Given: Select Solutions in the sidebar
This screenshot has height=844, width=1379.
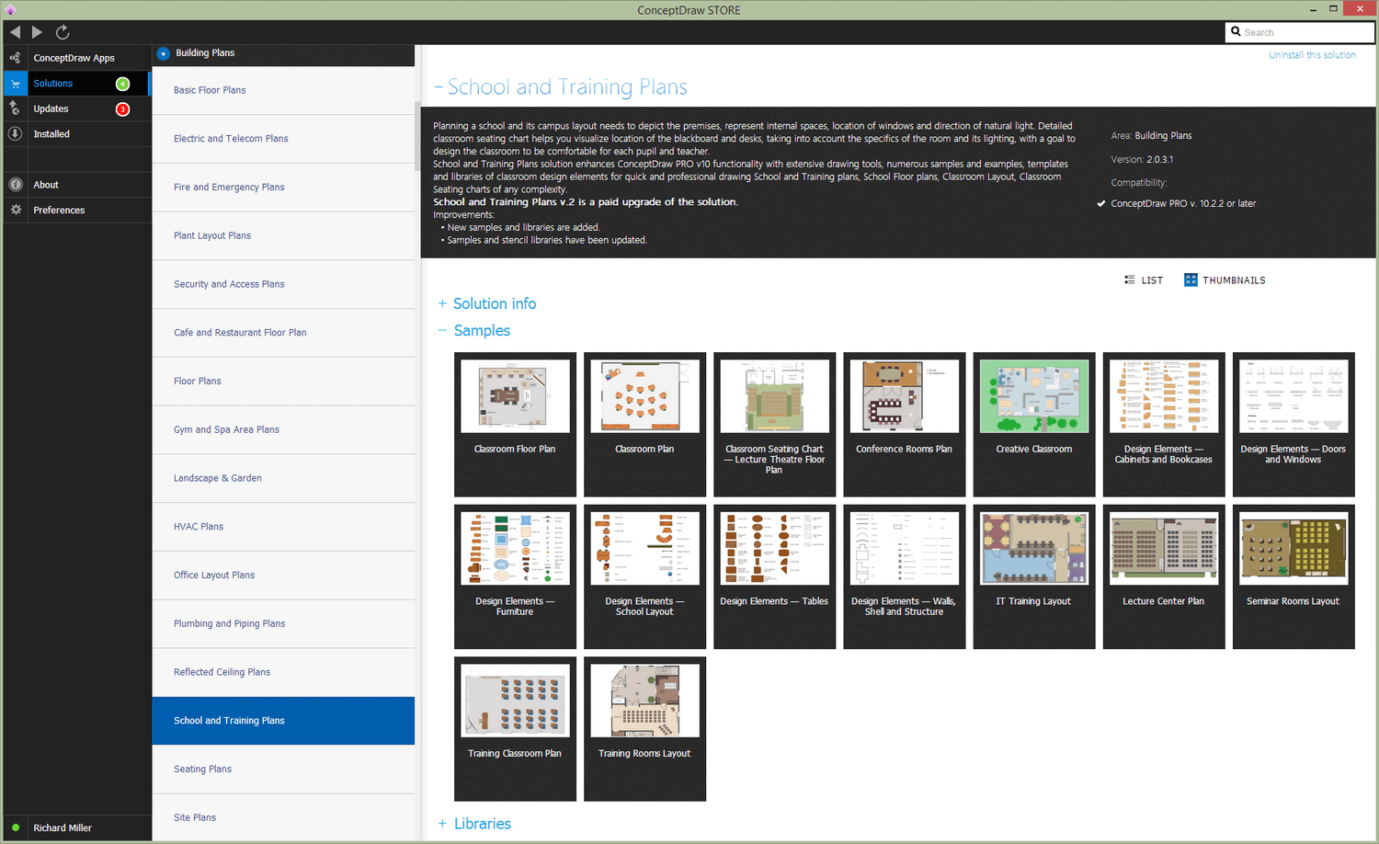Looking at the screenshot, I should [53, 84].
